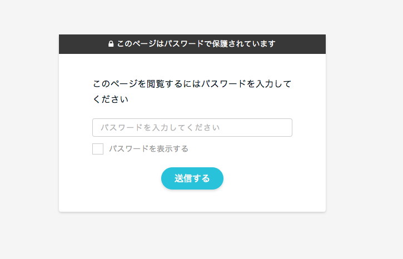Click the padlock beside the protected page notice

pos(111,44)
